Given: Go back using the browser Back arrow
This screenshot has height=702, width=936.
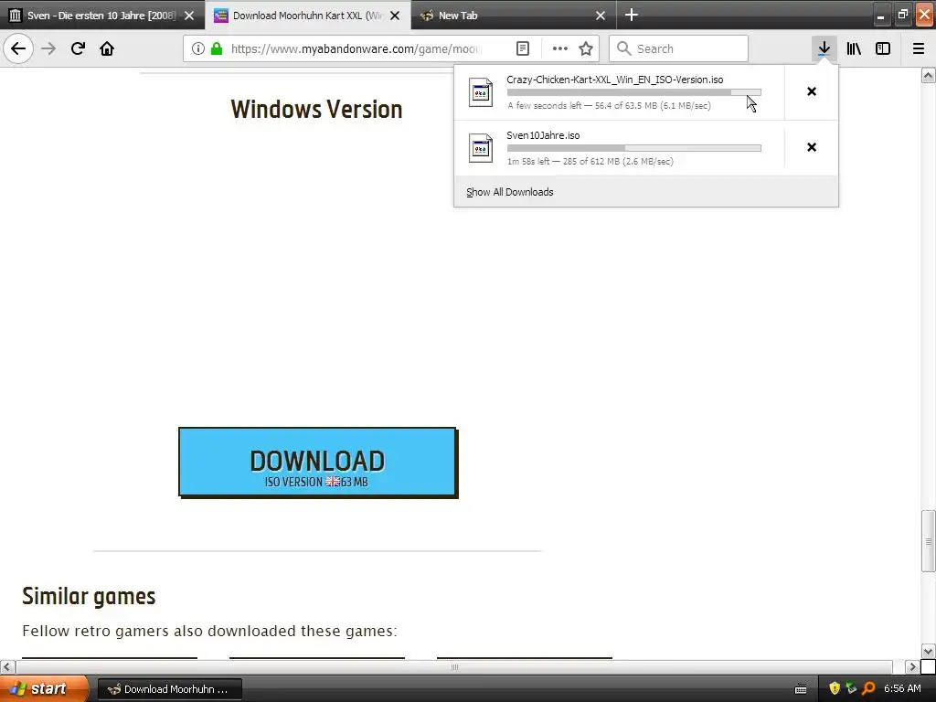Looking at the screenshot, I should click(x=18, y=48).
